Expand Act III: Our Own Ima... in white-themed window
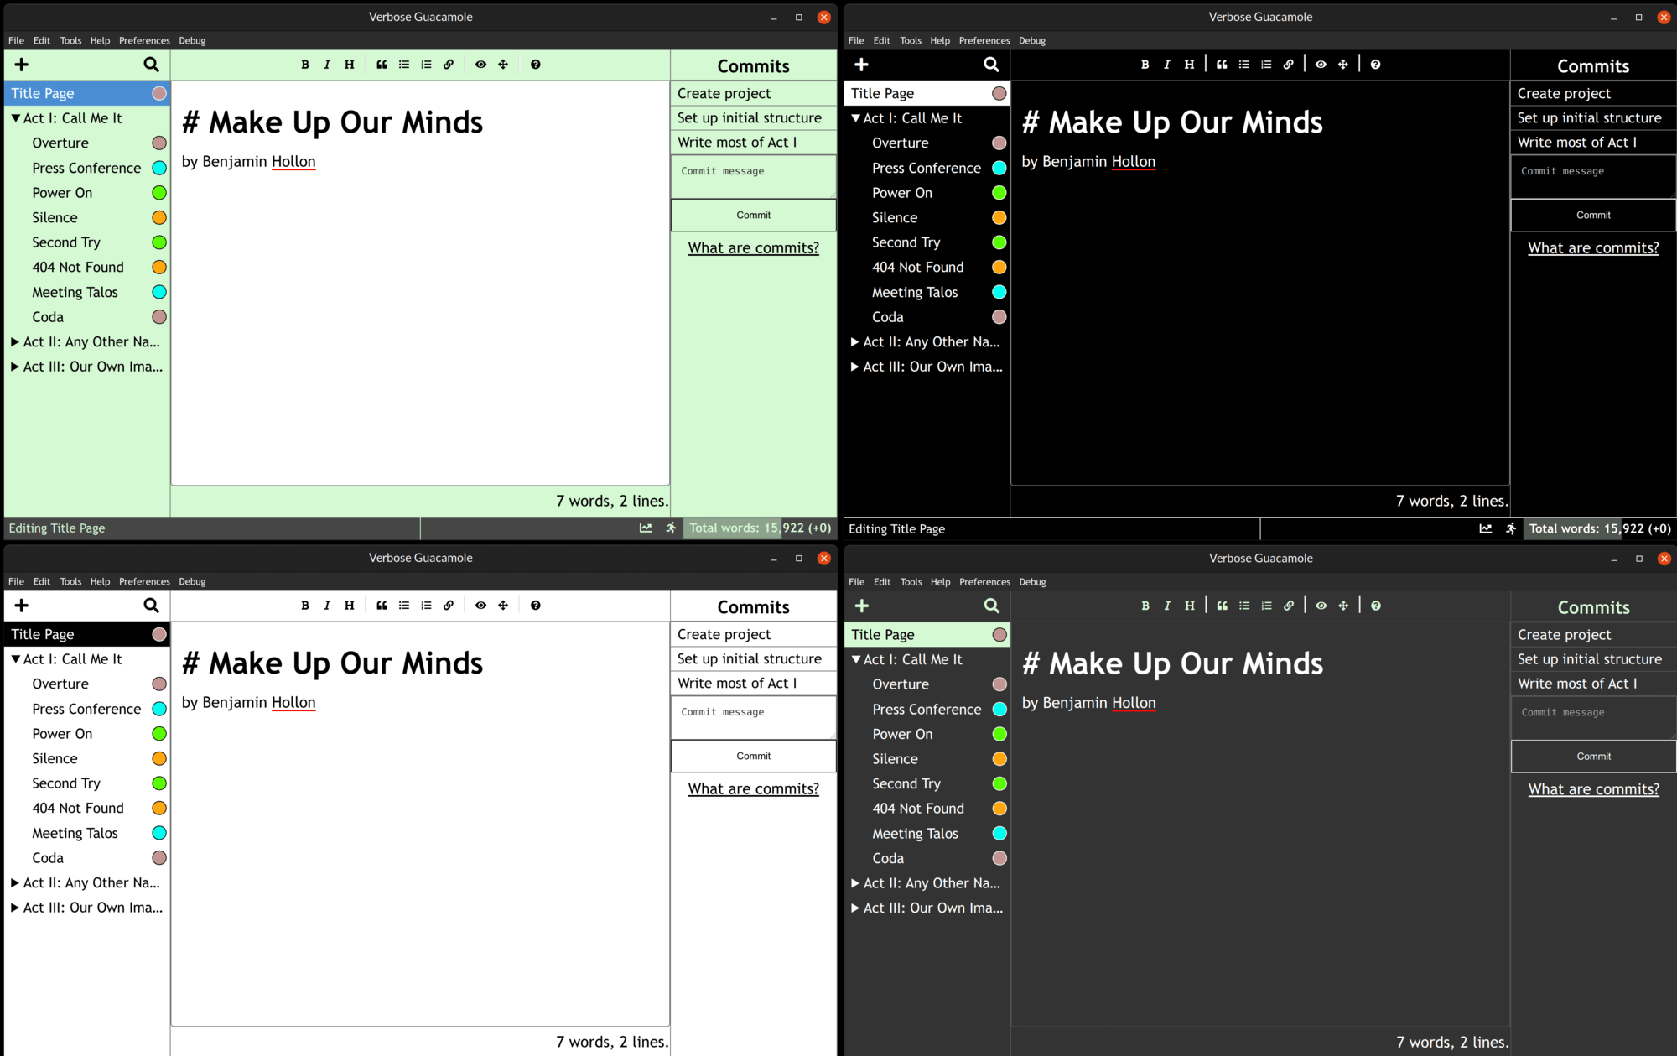The height and width of the screenshot is (1056, 1677). pyautogui.click(x=15, y=908)
